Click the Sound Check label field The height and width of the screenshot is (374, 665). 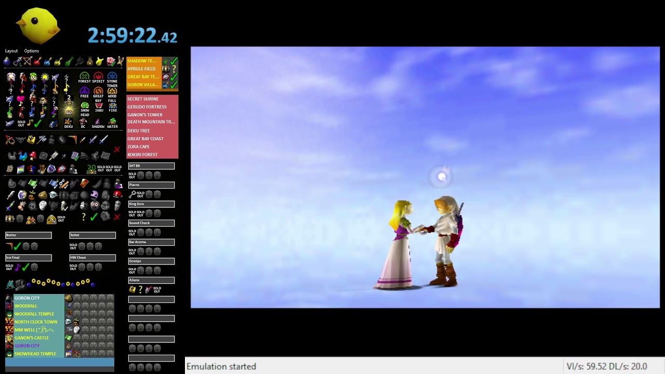[151, 223]
